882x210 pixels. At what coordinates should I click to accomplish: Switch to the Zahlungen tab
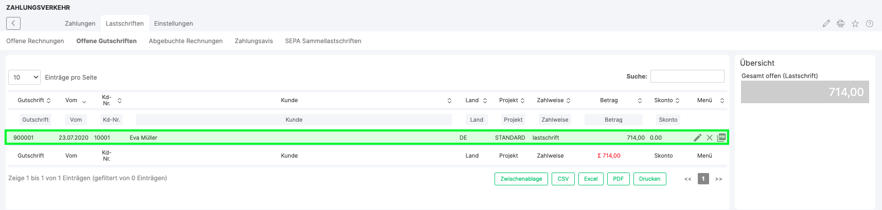(80, 24)
